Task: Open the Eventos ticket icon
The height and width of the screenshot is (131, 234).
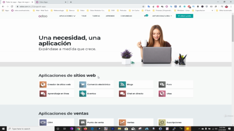Action: (x=83, y=94)
